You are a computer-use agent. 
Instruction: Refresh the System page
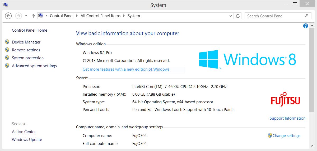point(238,16)
